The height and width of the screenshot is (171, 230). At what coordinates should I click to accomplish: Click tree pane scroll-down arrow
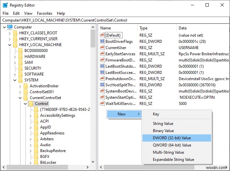pyautogui.click(x=93, y=162)
